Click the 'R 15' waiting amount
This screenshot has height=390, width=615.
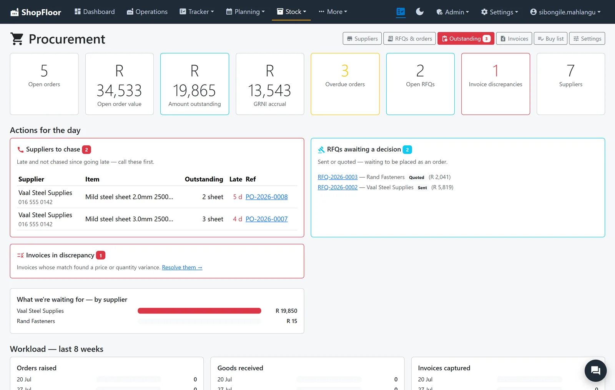tap(292, 321)
